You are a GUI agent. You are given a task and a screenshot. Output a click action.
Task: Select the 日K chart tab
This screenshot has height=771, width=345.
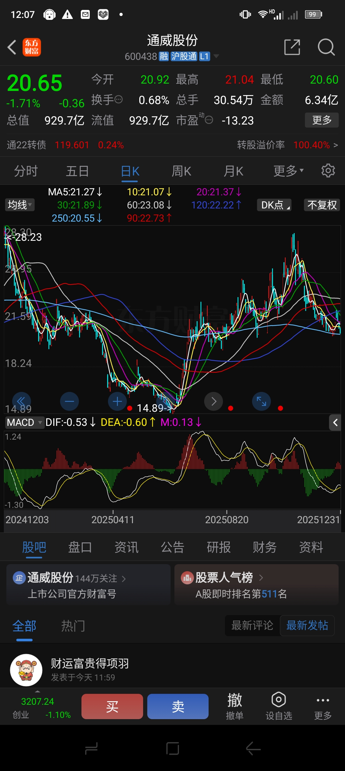click(130, 171)
